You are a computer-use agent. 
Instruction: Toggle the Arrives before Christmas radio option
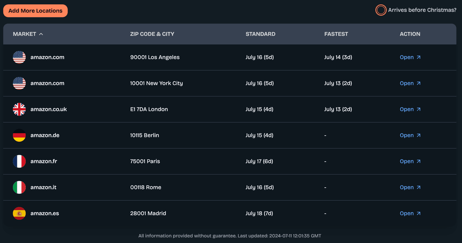381,10
